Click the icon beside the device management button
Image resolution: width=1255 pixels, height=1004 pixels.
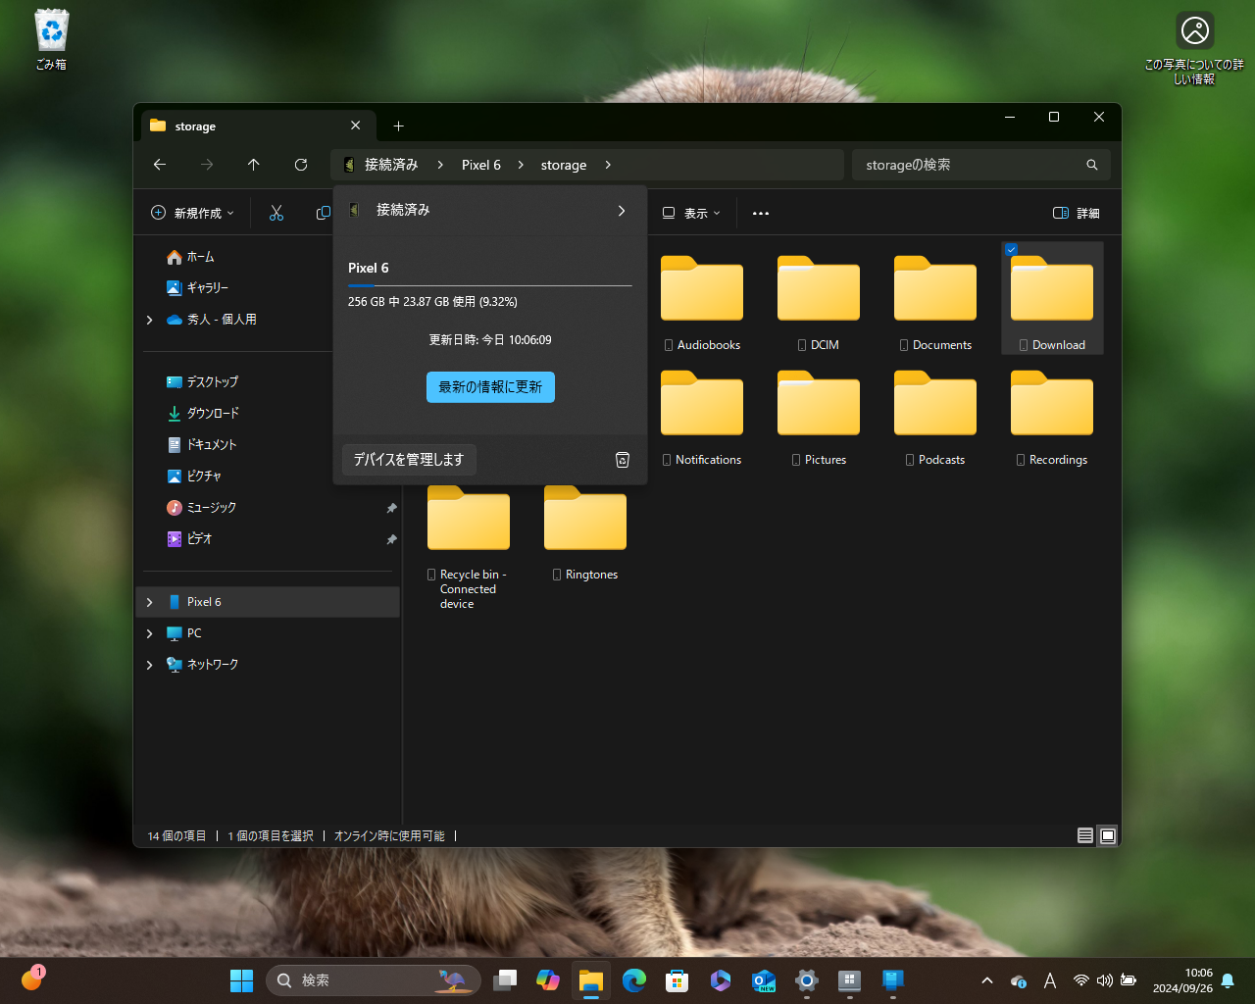[x=623, y=460]
